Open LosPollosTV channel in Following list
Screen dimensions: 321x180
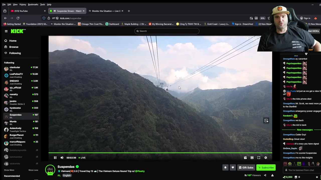coord(21,75)
